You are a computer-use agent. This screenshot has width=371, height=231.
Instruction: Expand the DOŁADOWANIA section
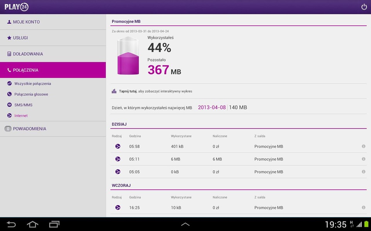point(53,54)
